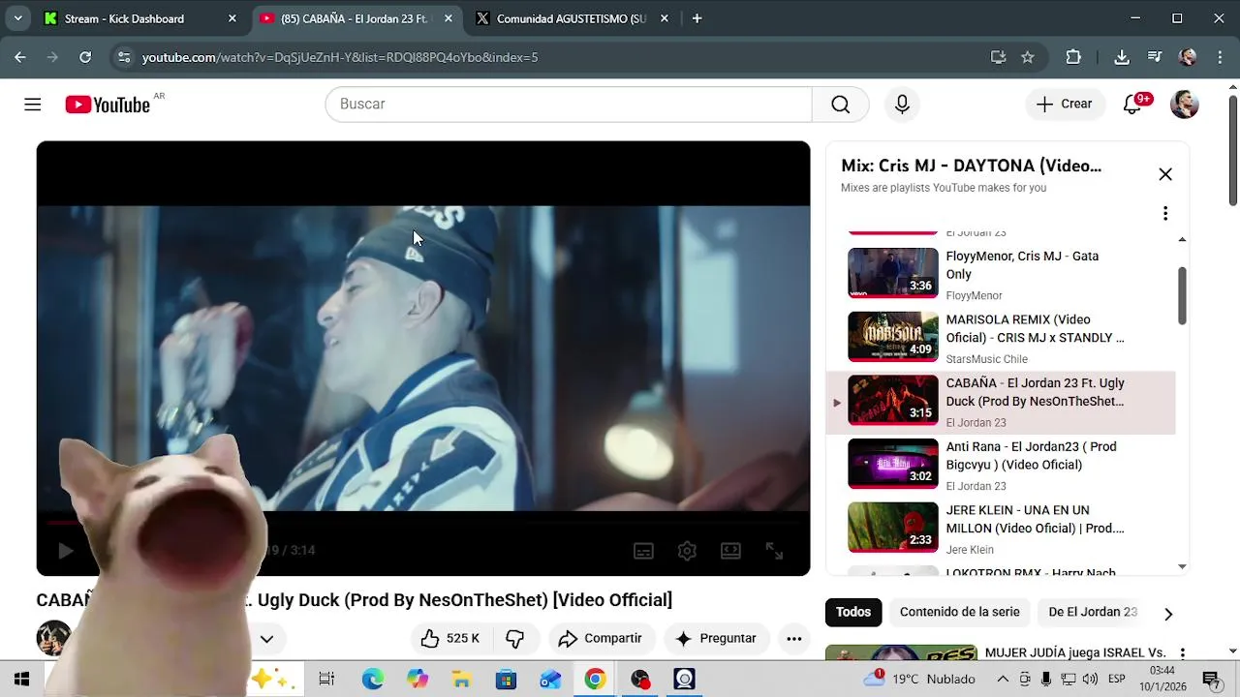Open a new browser tab

[697, 18]
